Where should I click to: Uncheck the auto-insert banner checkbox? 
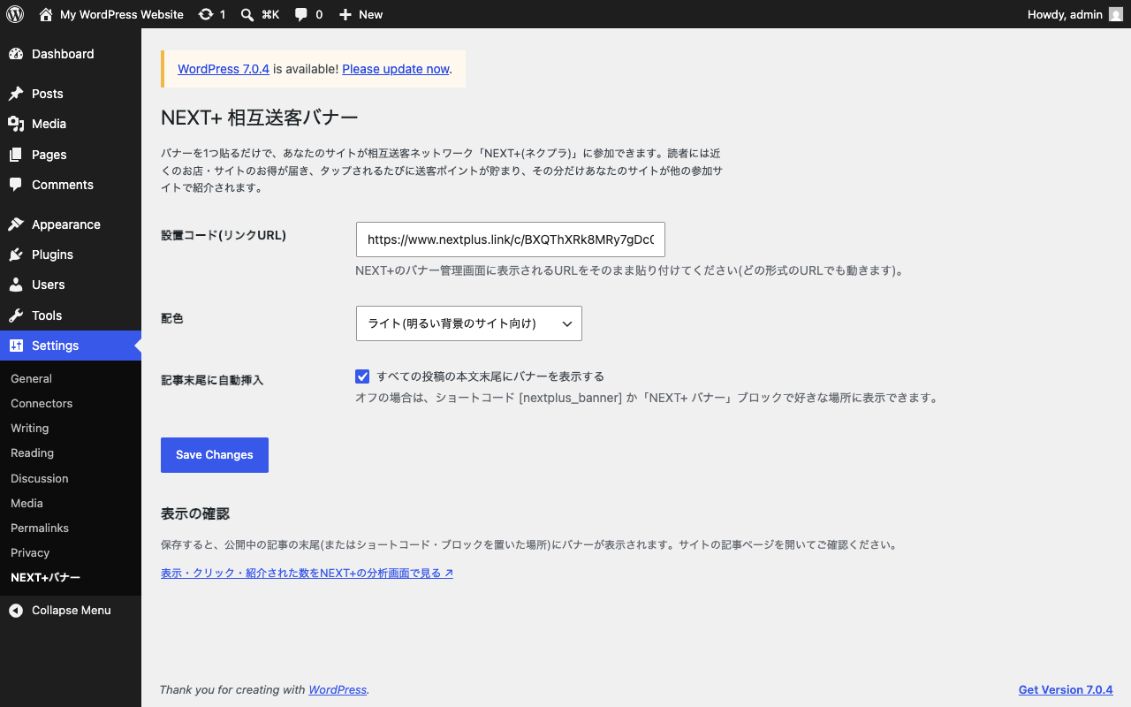tap(362, 376)
